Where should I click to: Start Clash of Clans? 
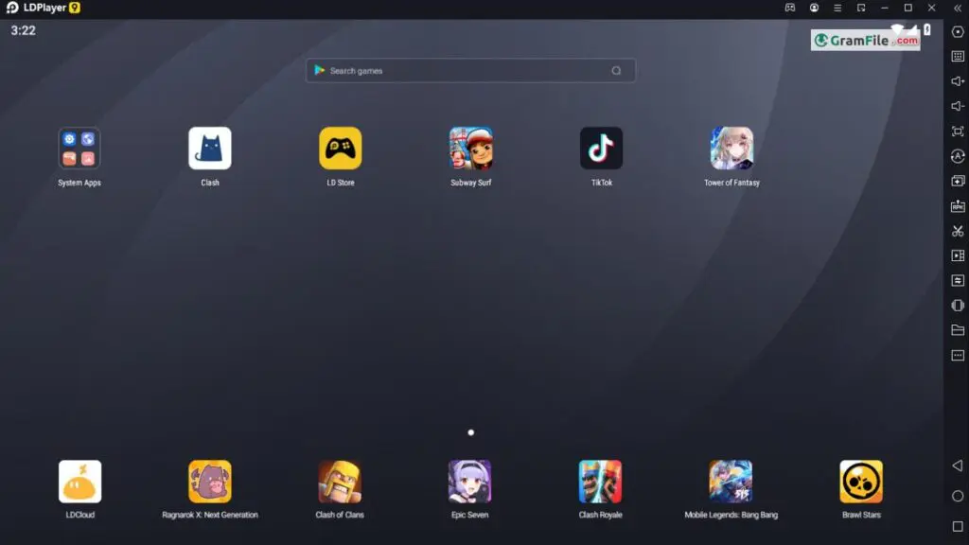[x=340, y=482]
